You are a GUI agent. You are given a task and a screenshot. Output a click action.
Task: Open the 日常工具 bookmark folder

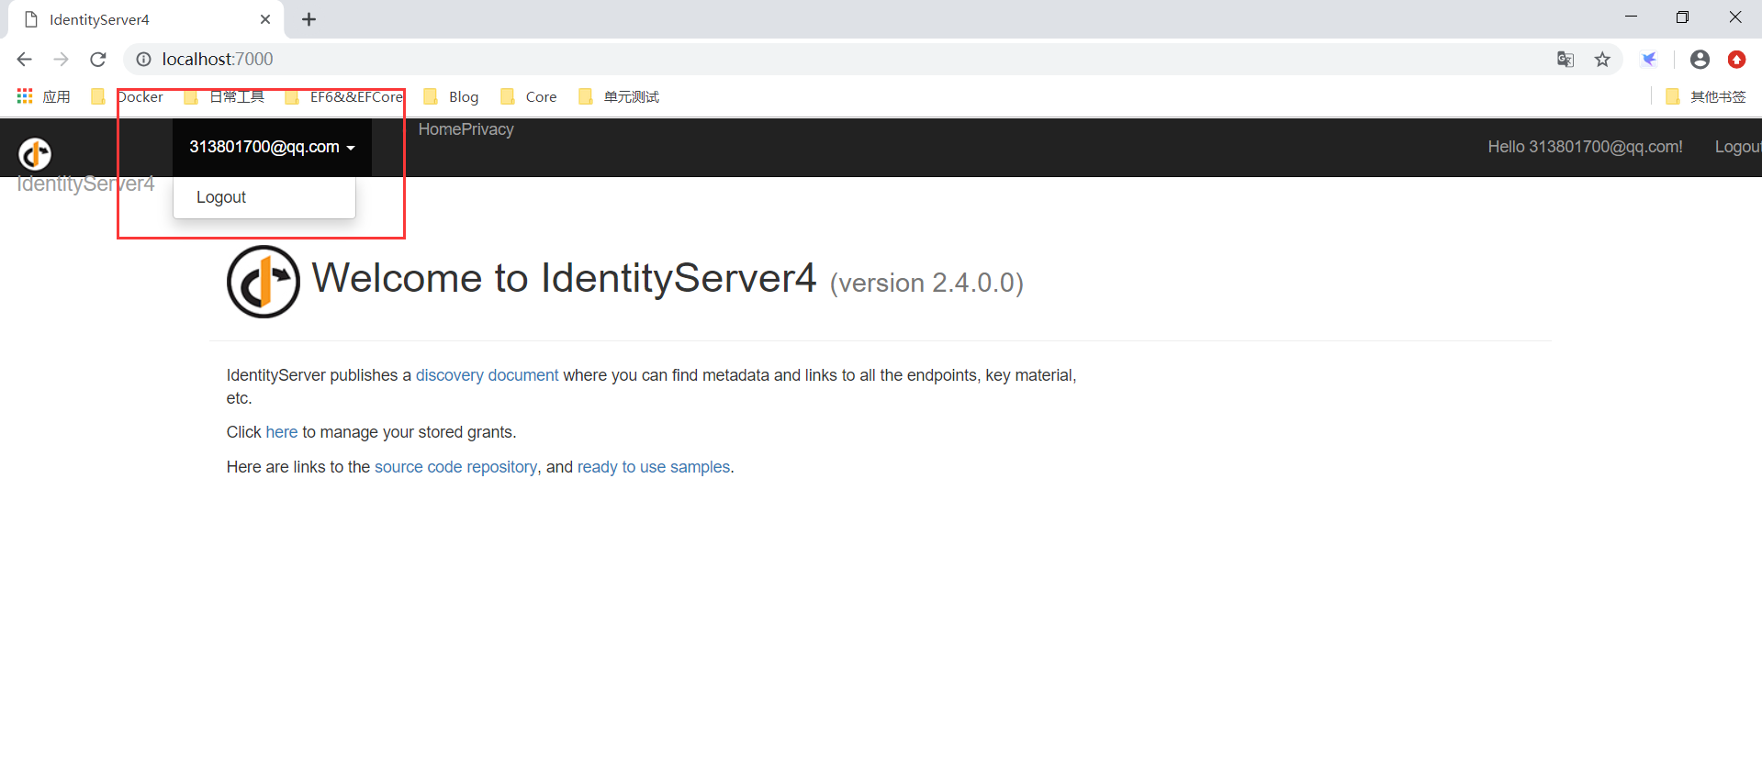pos(224,96)
